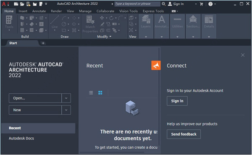Select the Mirror tool in Modify panel
252x155 pixels.
(114, 24)
